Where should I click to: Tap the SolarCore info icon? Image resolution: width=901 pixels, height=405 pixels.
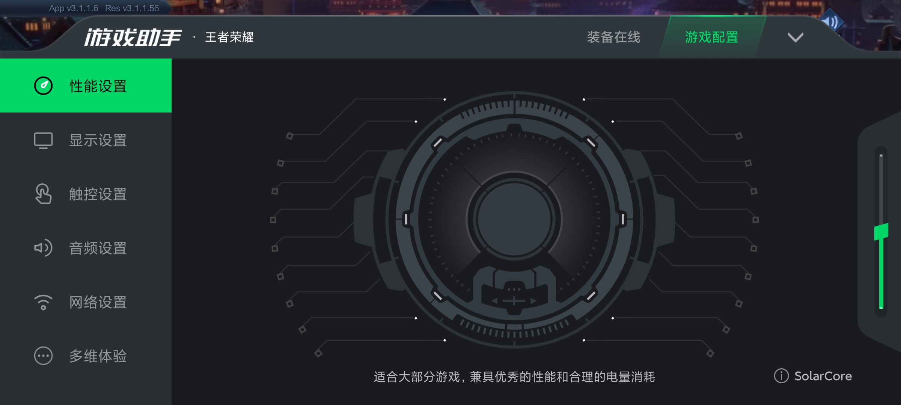click(x=781, y=376)
